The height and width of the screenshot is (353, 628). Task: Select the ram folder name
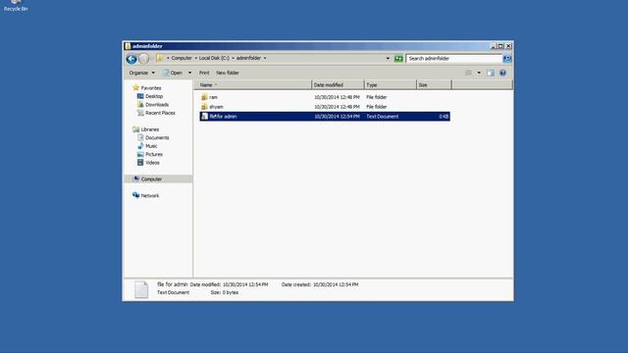(x=213, y=97)
